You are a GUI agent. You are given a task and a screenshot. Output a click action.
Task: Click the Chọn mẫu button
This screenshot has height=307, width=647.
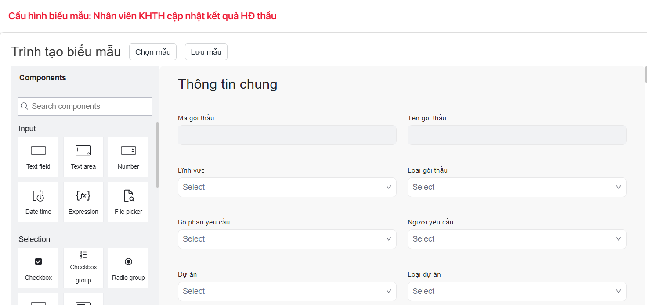point(153,52)
